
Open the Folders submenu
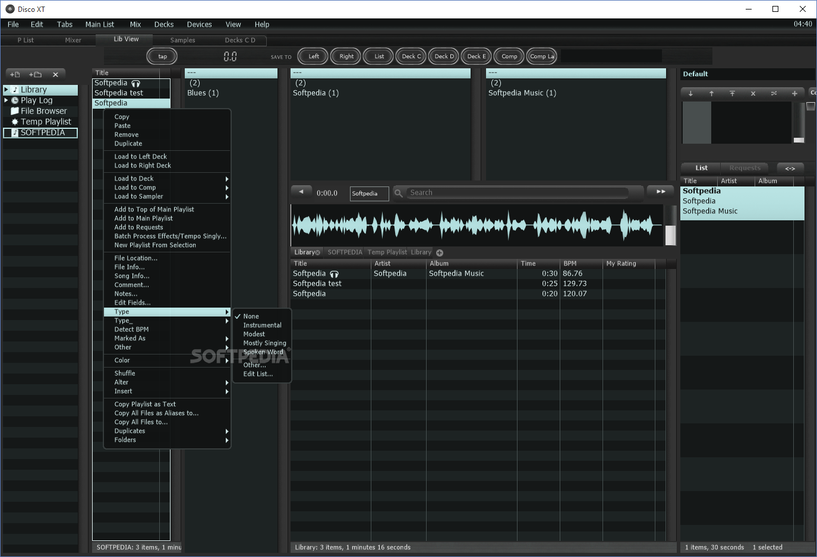pos(167,440)
